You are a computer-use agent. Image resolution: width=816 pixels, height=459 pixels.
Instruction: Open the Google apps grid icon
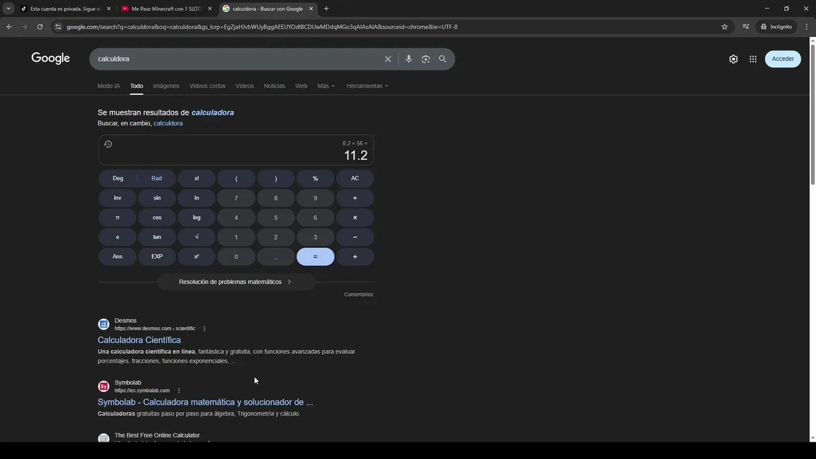pos(753,59)
